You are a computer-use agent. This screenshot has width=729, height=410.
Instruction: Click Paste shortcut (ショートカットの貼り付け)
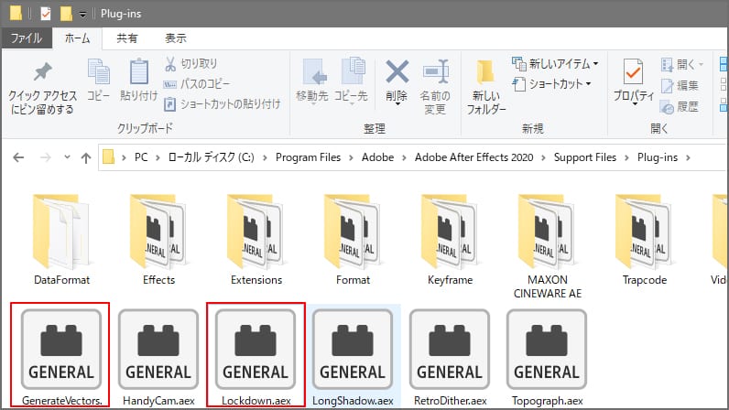point(223,103)
